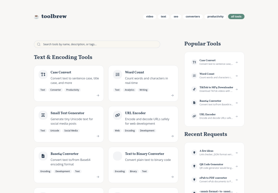The height and width of the screenshot is (193, 278).
Task: Open the Word Count link in Popular Tools
Action: [x=214, y=76]
